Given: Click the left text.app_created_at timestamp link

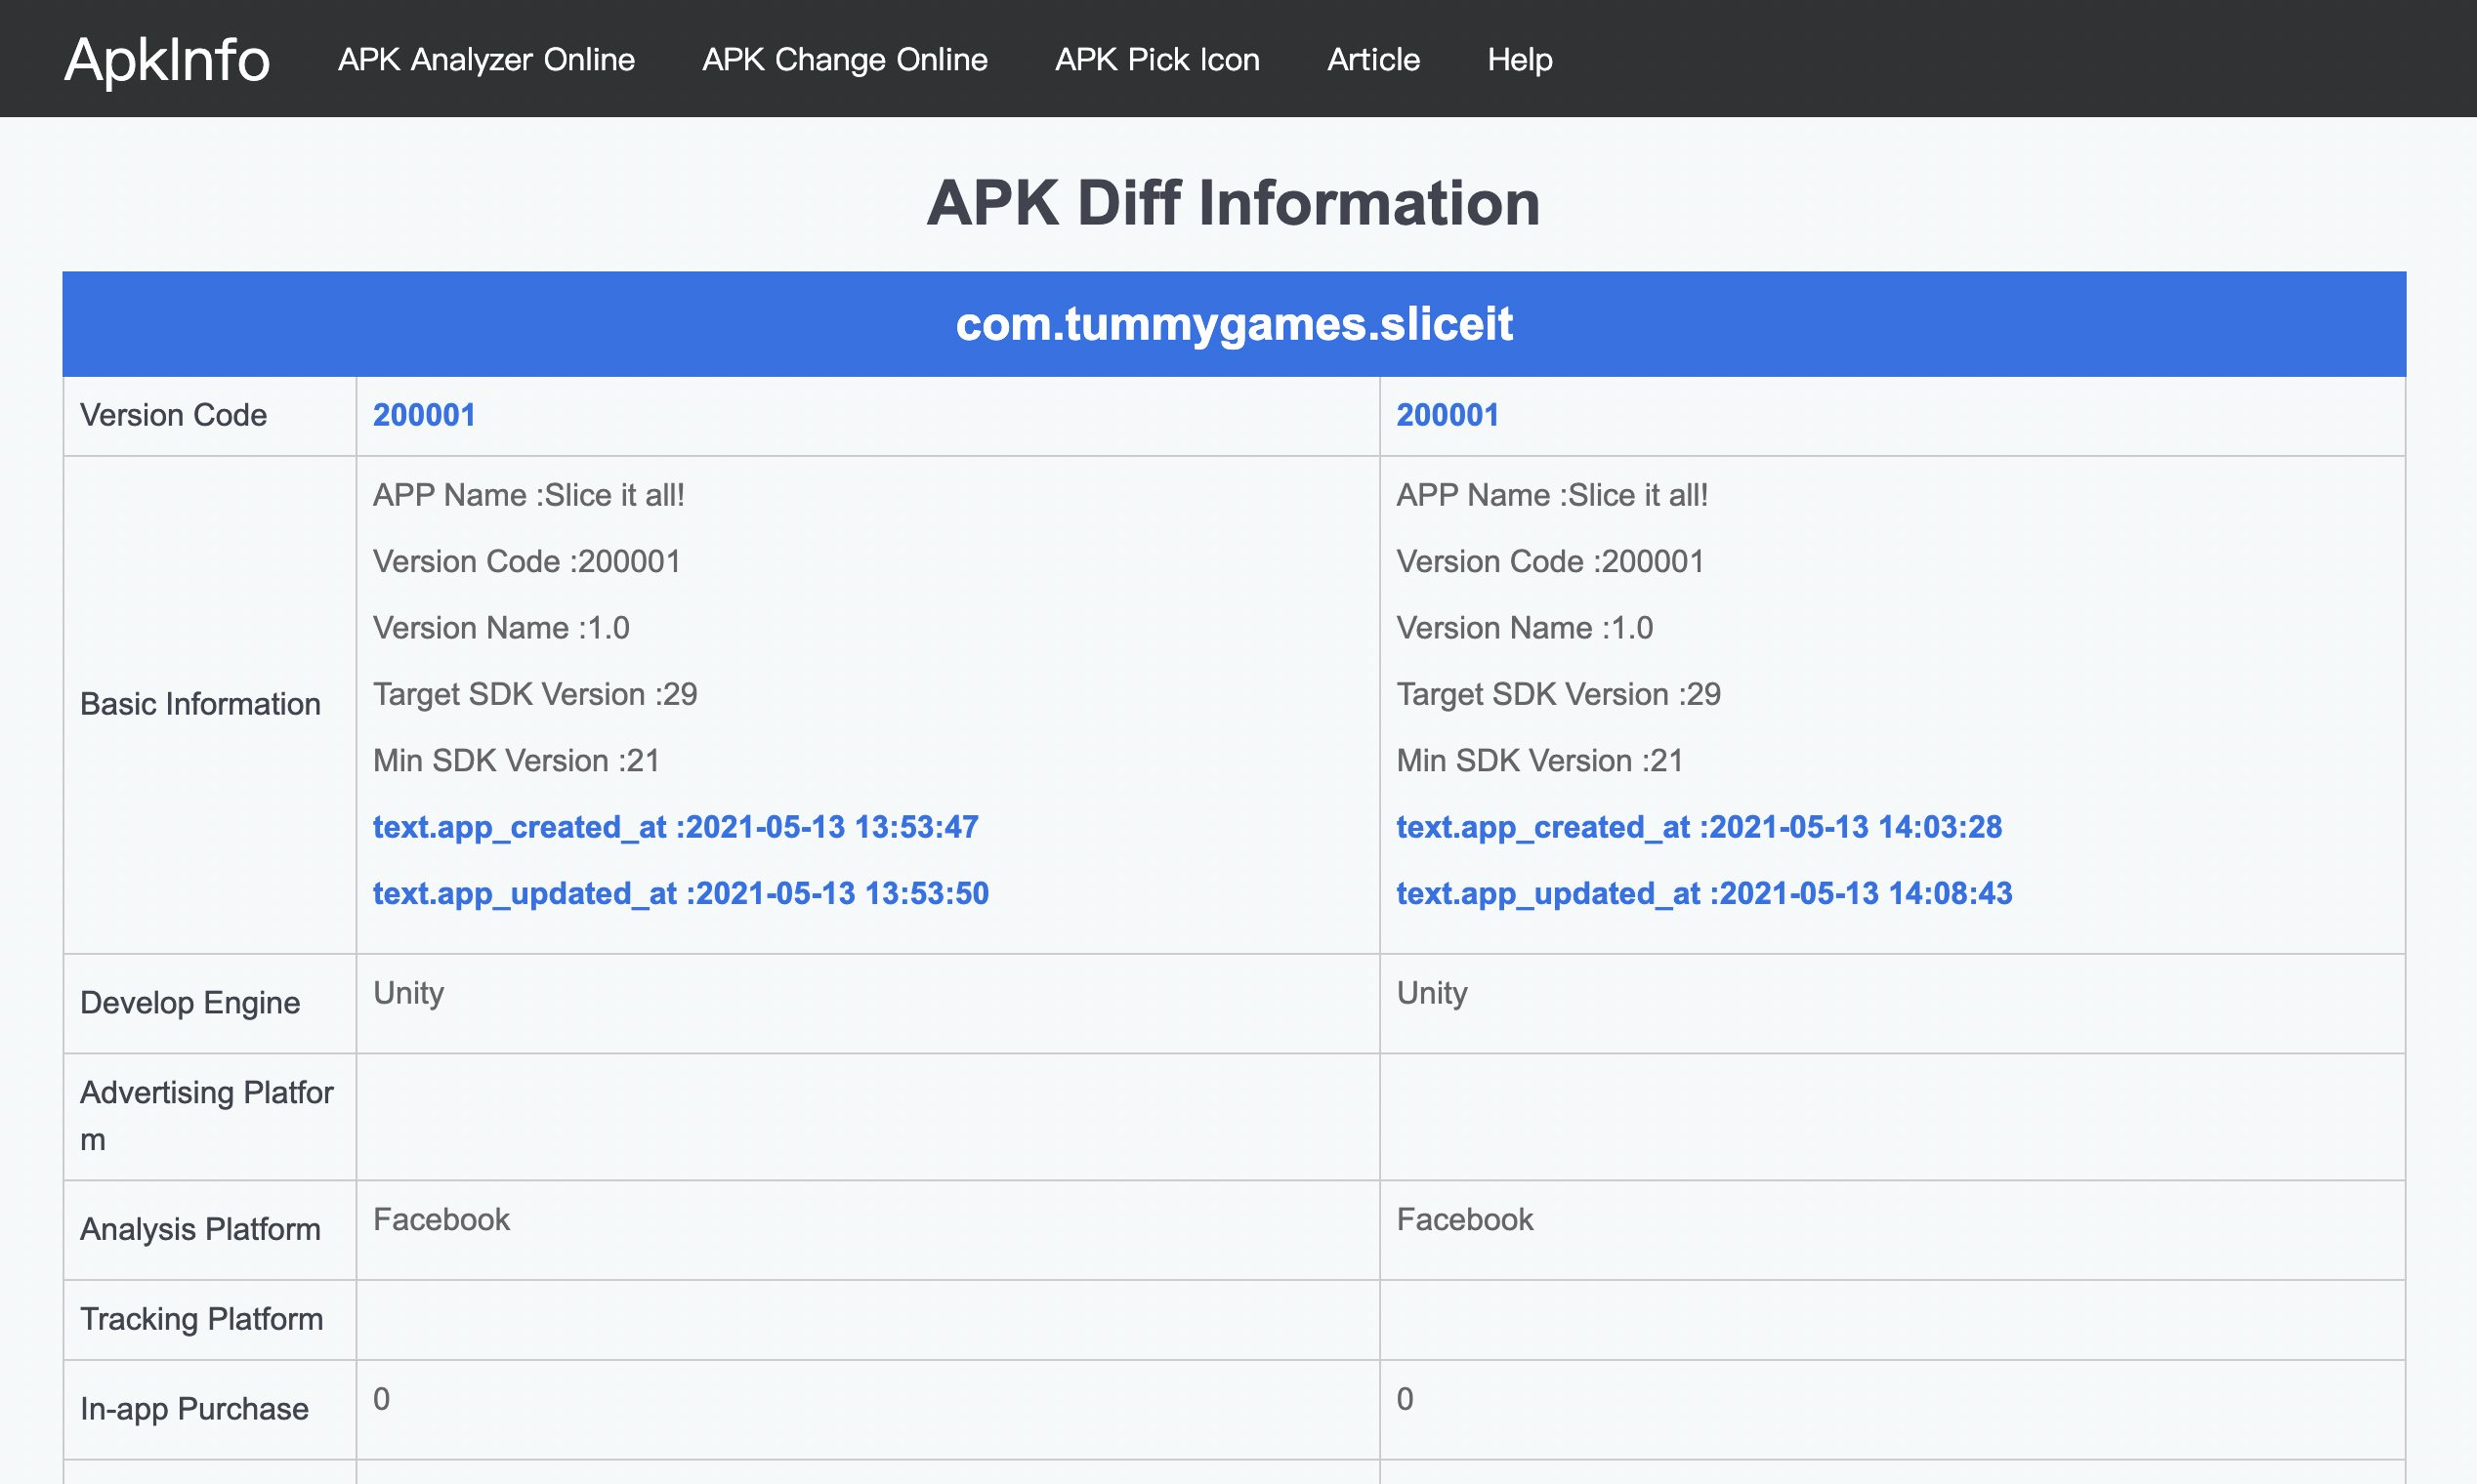Looking at the screenshot, I should [x=675, y=827].
